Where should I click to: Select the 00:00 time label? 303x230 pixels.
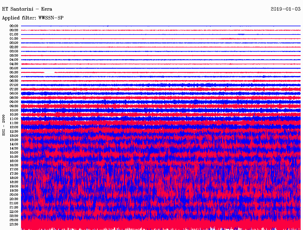pos(14,26)
